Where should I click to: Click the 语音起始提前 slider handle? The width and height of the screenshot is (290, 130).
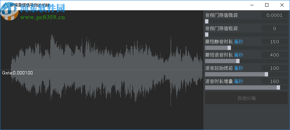pos(266,74)
